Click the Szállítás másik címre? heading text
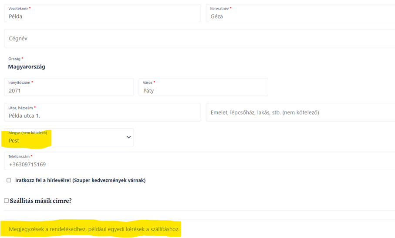The image size is (395, 238). tap(41, 201)
